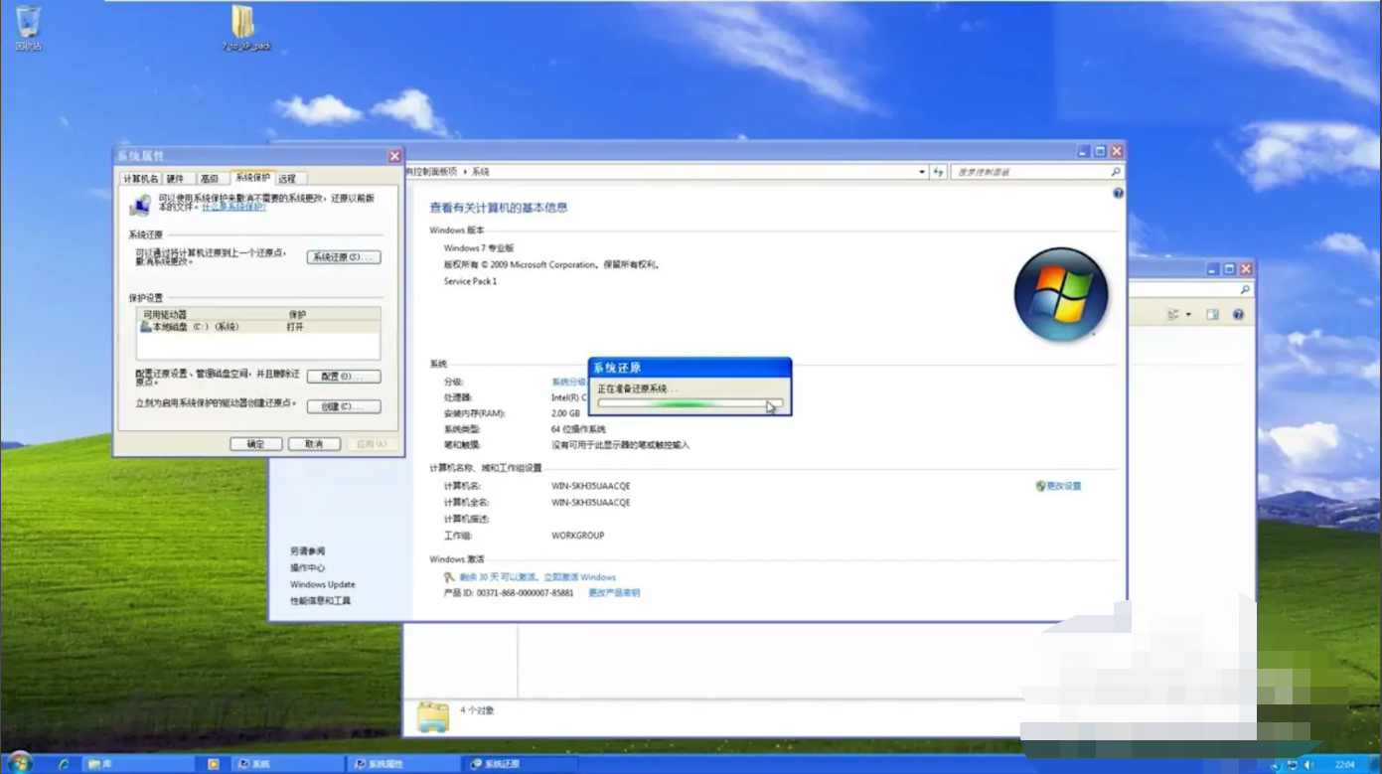Open the media player taskbar icon

pyautogui.click(x=213, y=764)
